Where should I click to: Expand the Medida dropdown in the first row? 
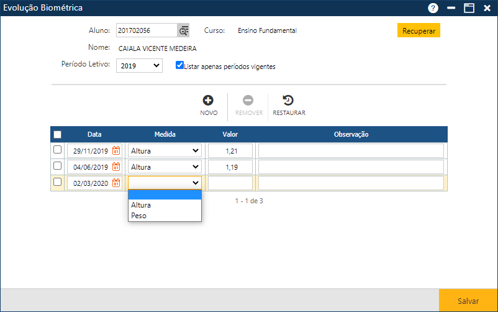[165, 150]
